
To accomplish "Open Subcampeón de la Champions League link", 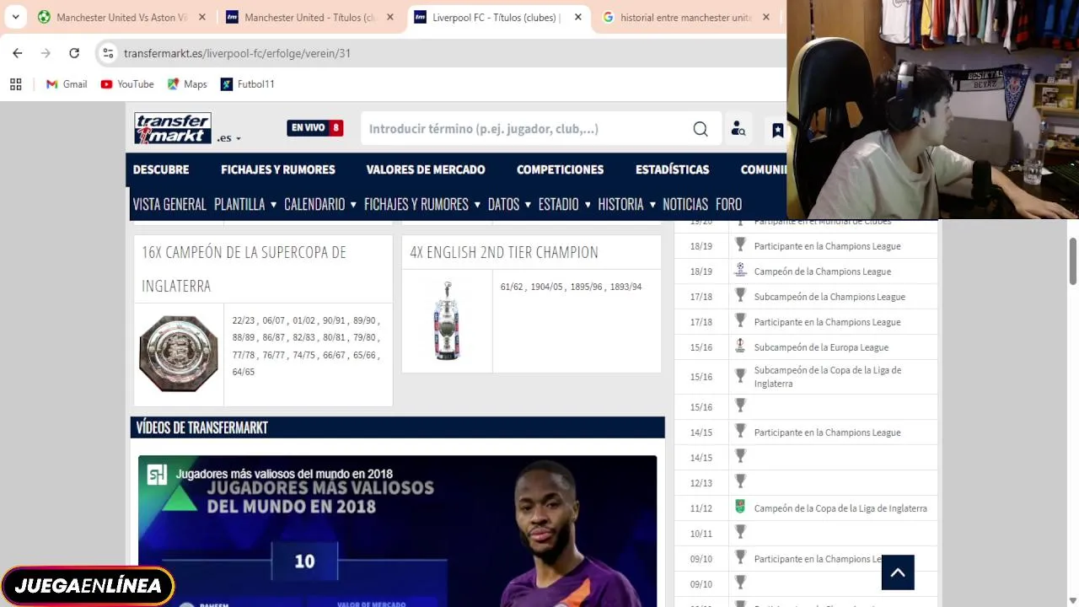I will click(829, 297).
